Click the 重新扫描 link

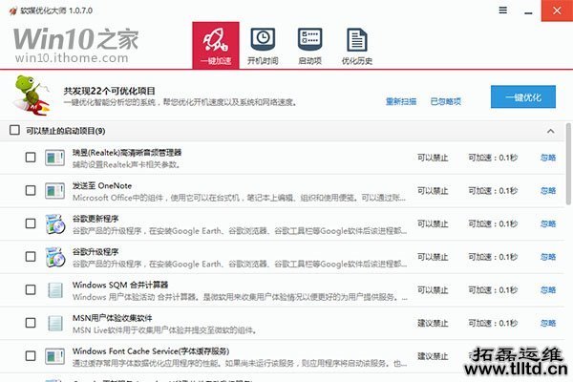coord(401,101)
